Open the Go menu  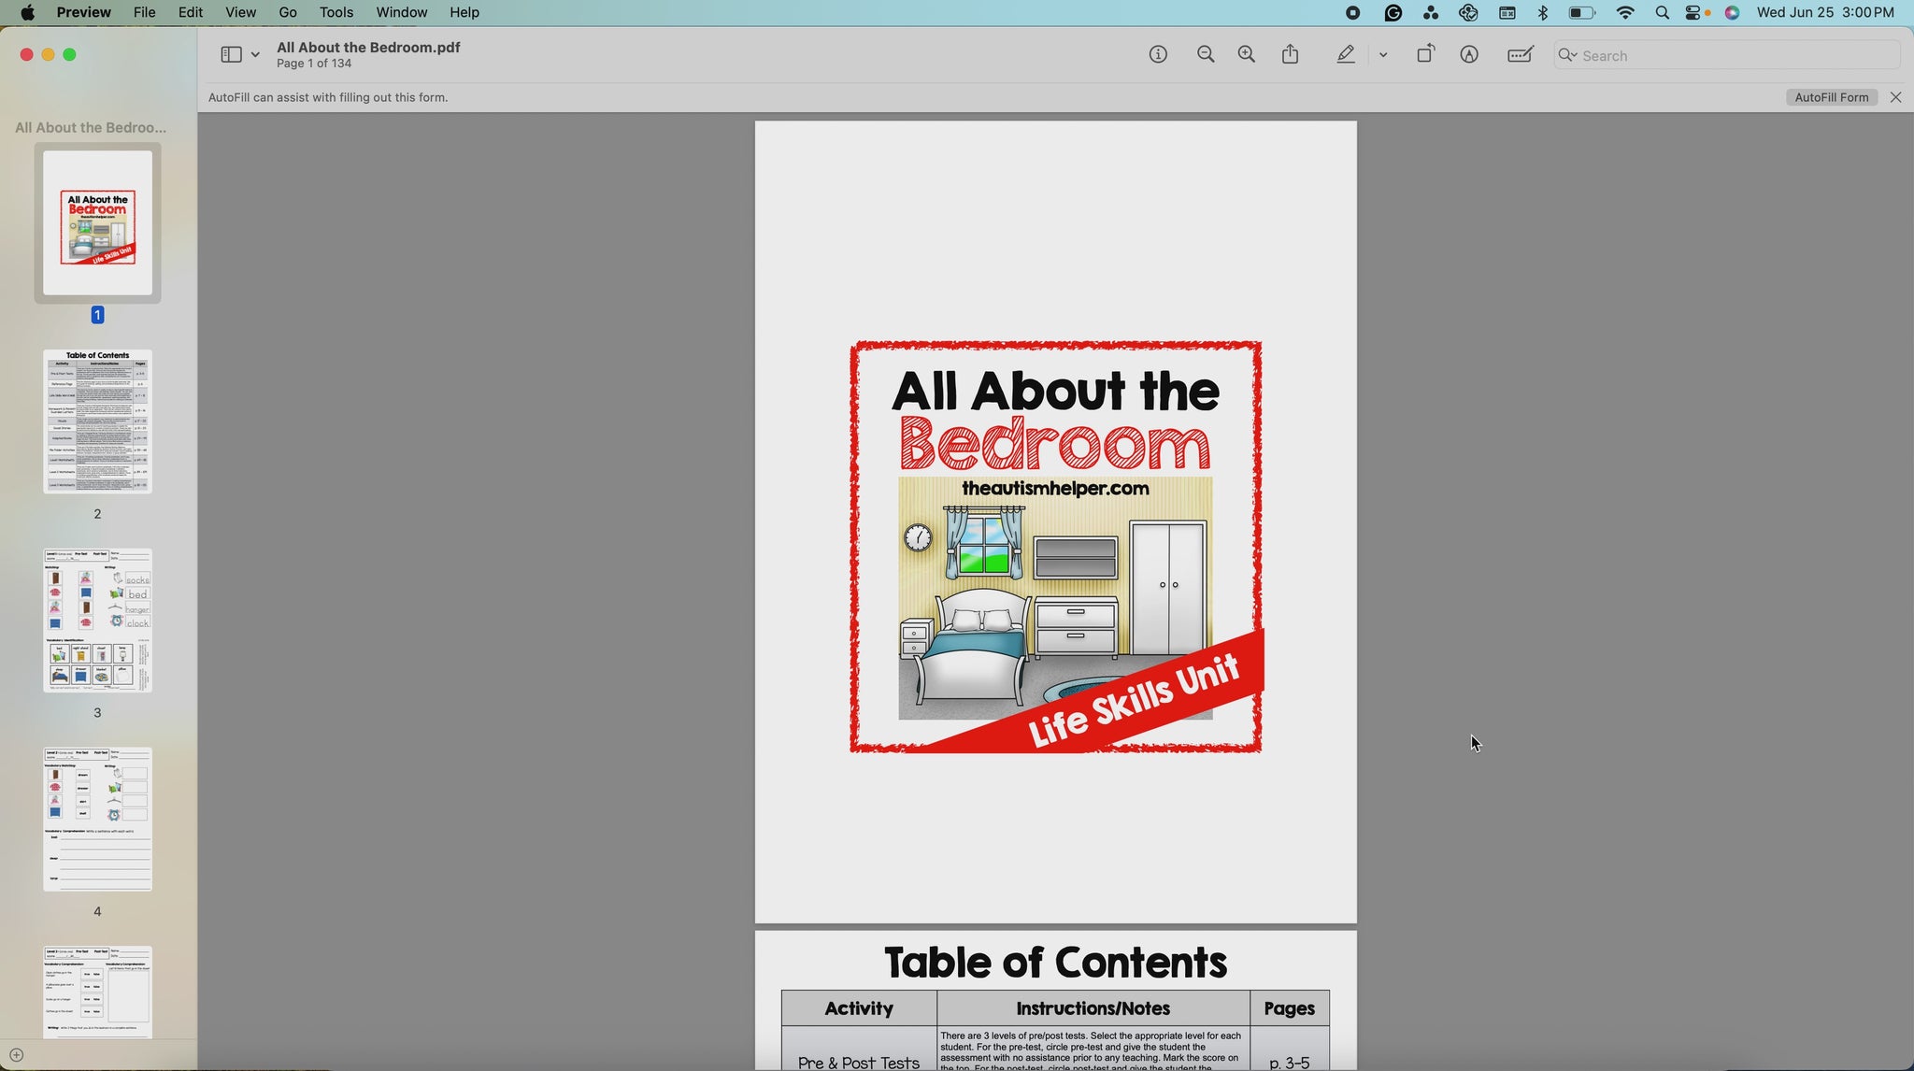(288, 12)
